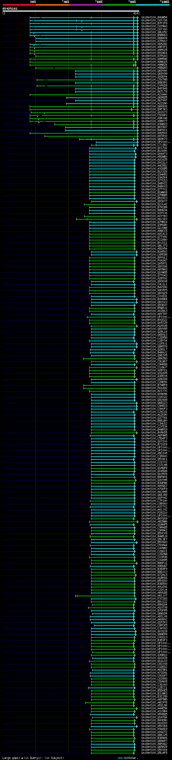Open hit UniRef100_B7FIF8
The width and height of the screenshot is (172, 760).
[154, 23]
